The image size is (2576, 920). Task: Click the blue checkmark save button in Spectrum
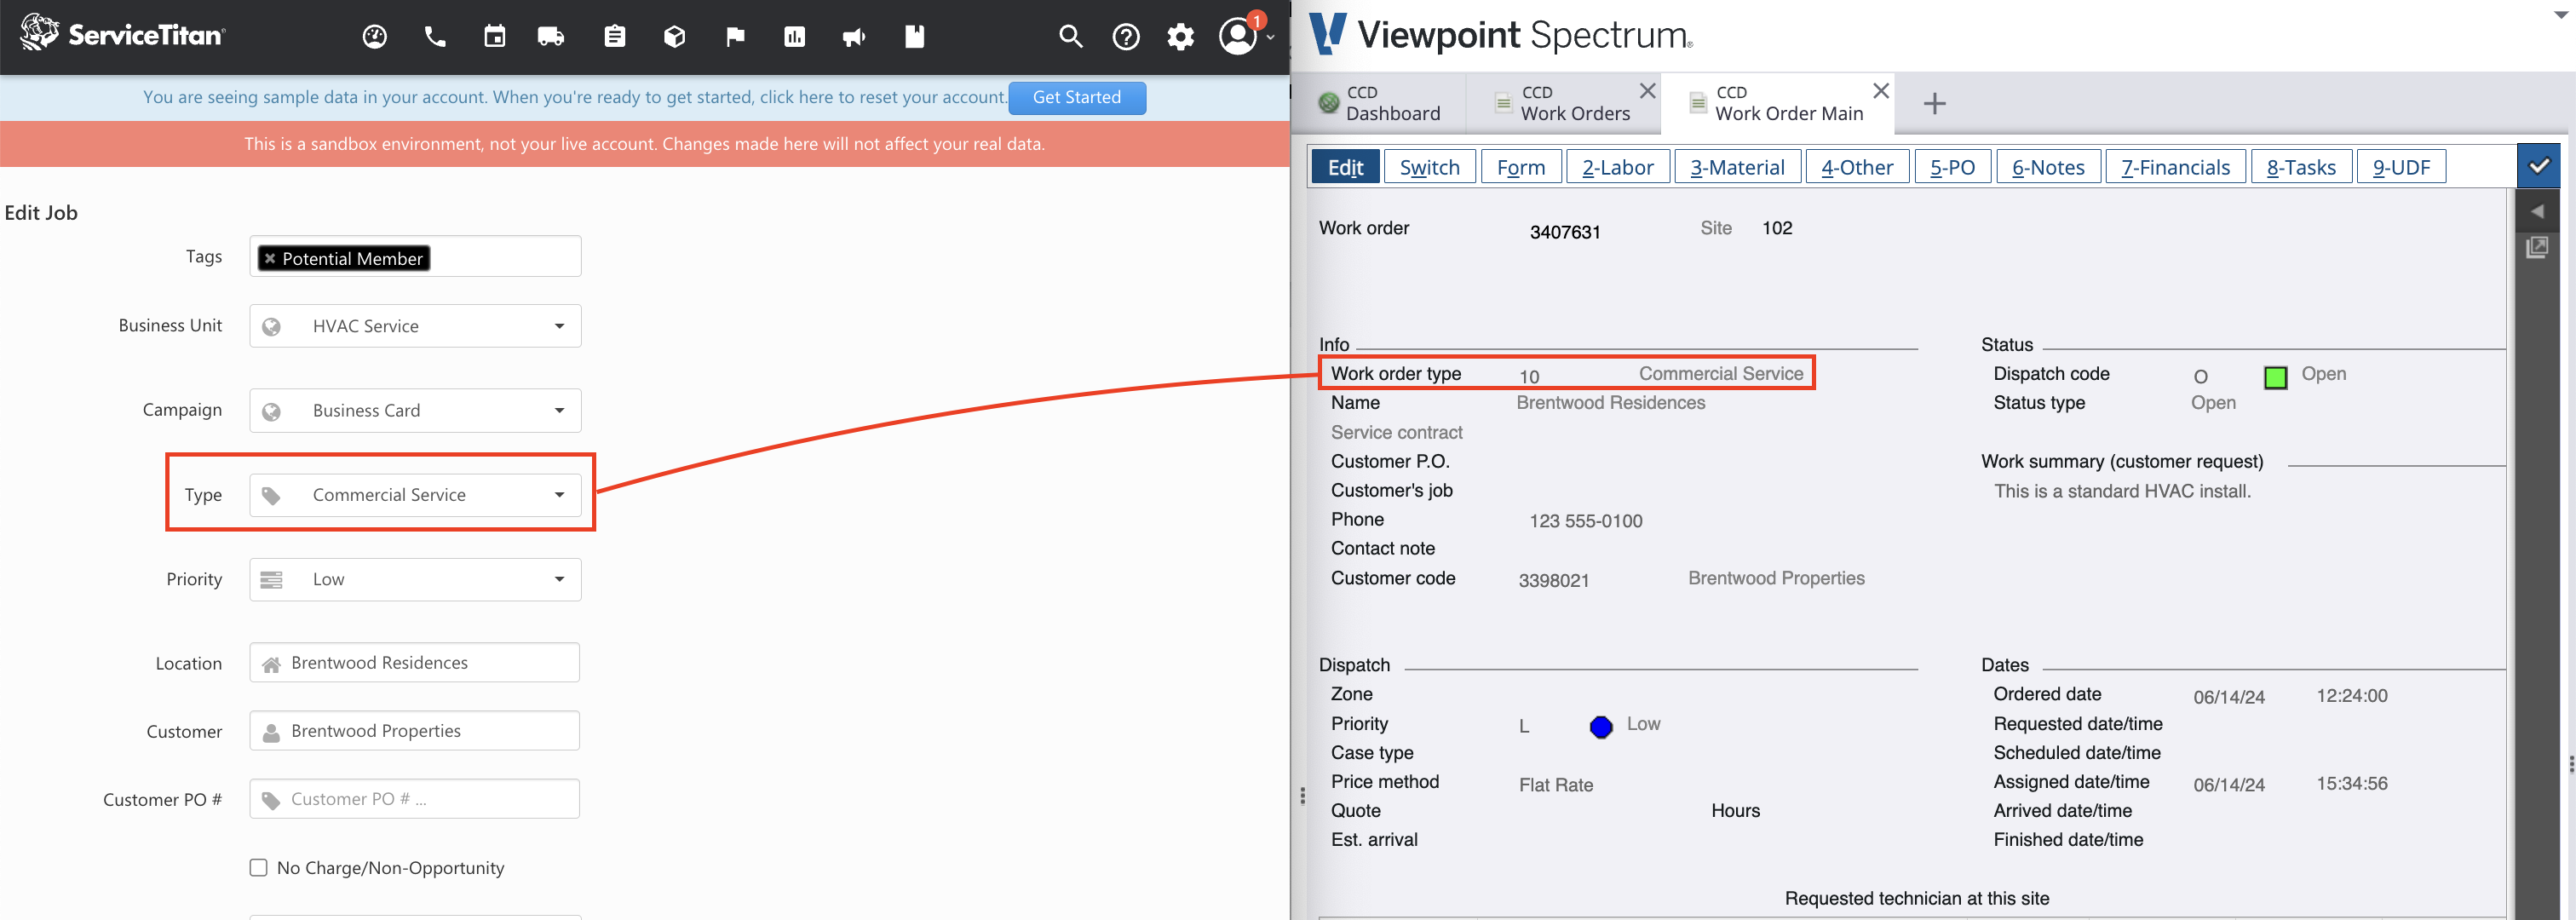click(x=2538, y=166)
